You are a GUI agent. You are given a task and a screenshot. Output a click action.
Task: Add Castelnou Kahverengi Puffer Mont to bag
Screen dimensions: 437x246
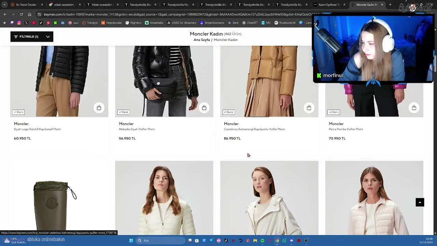tap(309, 108)
